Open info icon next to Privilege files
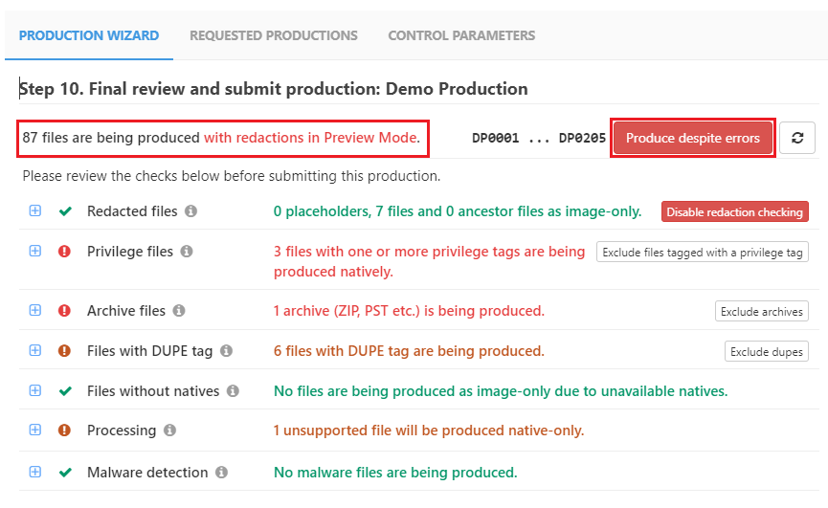The height and width of the screenshot is (508, 828). (x=187, y=251)
